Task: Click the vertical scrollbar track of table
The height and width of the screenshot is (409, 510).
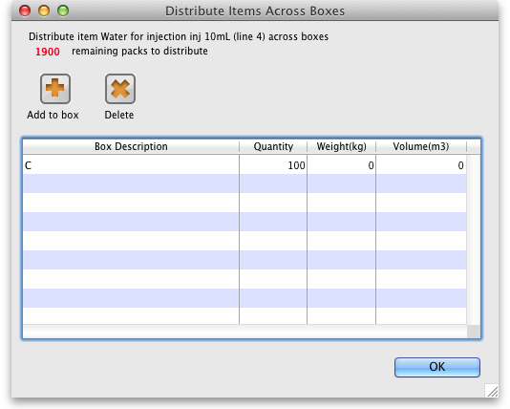Action: click(x=474, y=239)
